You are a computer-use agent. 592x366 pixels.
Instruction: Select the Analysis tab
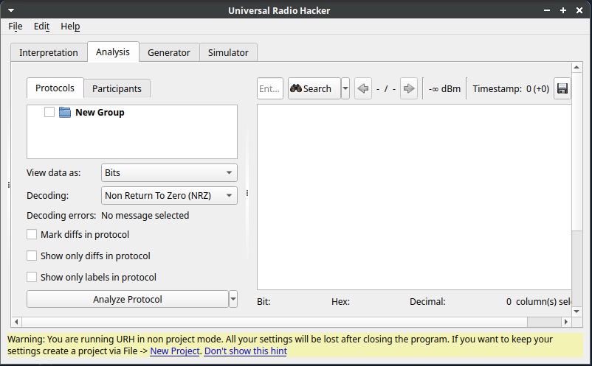pos(113,52)
